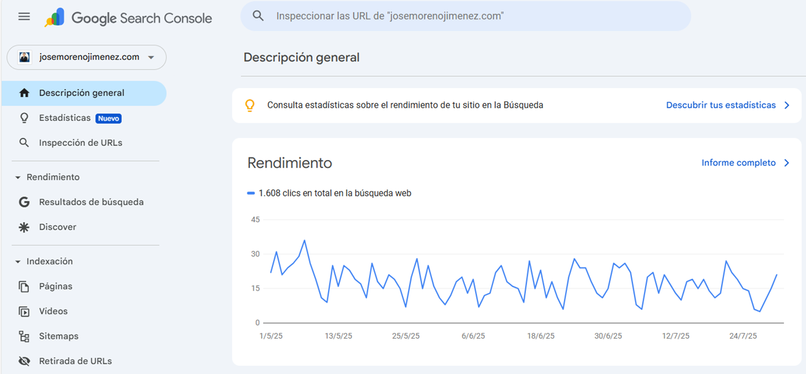Click inside the URL inspection search field
The width and height of the screenshot is (806, 374).
467,16
